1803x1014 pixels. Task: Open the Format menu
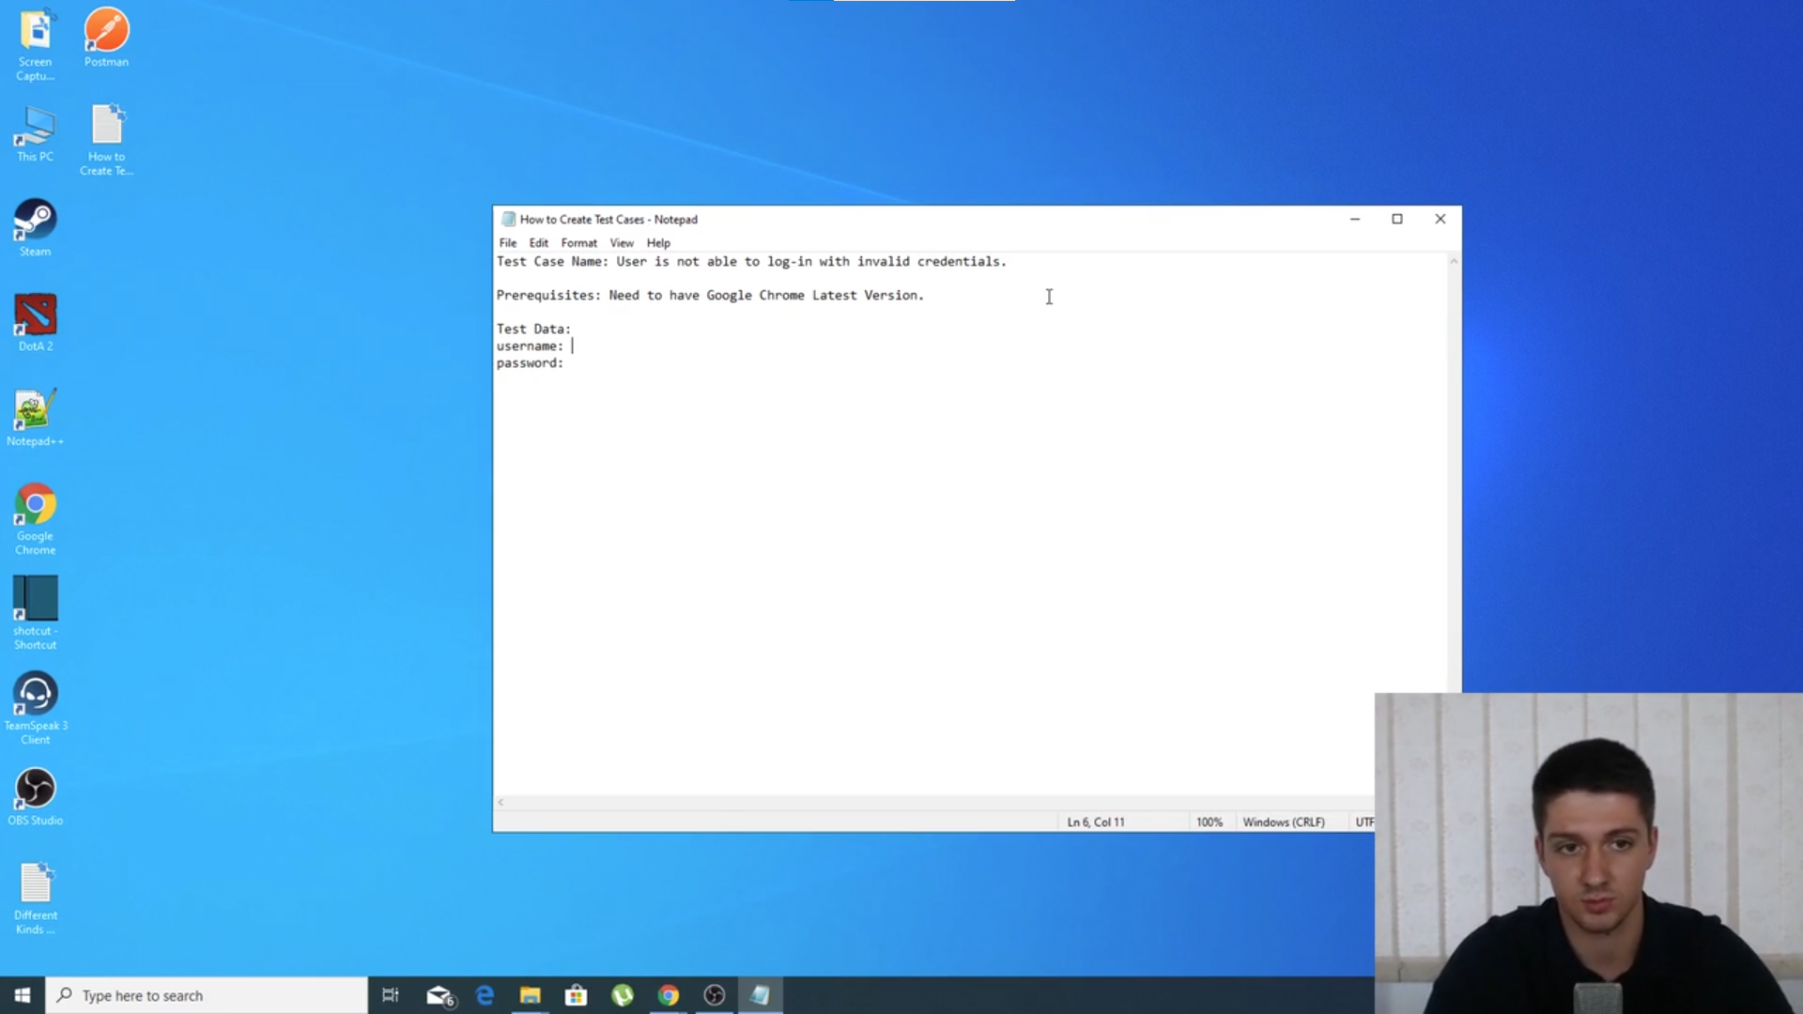coord(578,243)
